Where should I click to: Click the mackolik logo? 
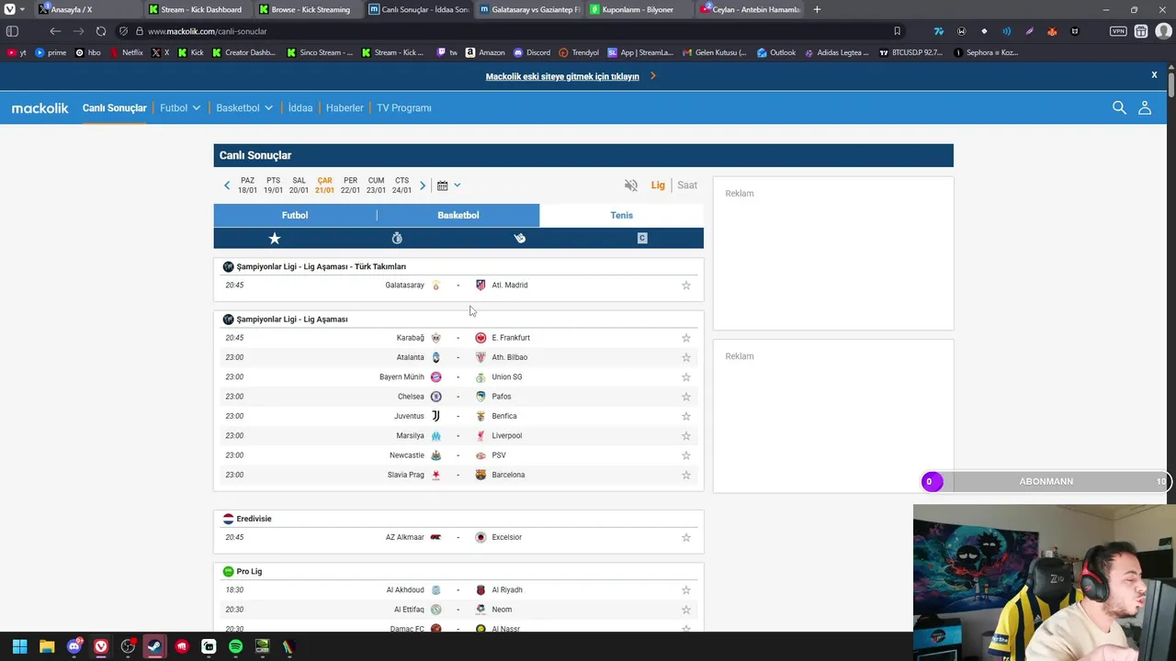point(40,107)
